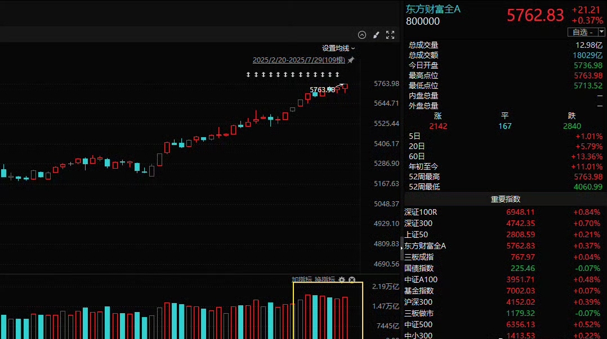The height and width of the screenshot is (339, 607).
Task: Select the 中证A100 index row
Action: tap(506, 279)
